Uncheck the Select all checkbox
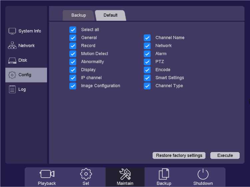 (73, 30)
